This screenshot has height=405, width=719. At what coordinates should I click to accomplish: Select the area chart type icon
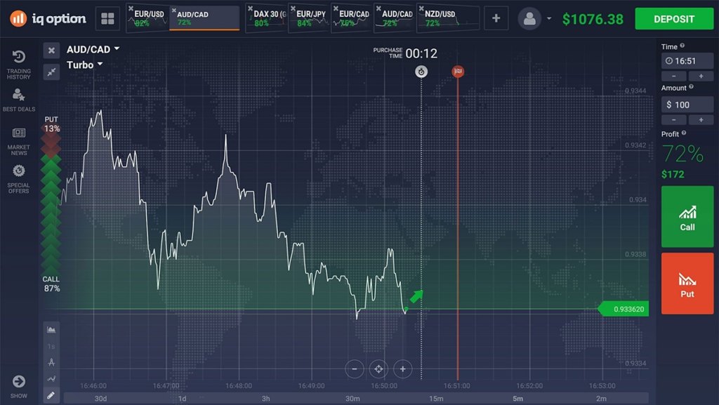[x=51, y=329]
